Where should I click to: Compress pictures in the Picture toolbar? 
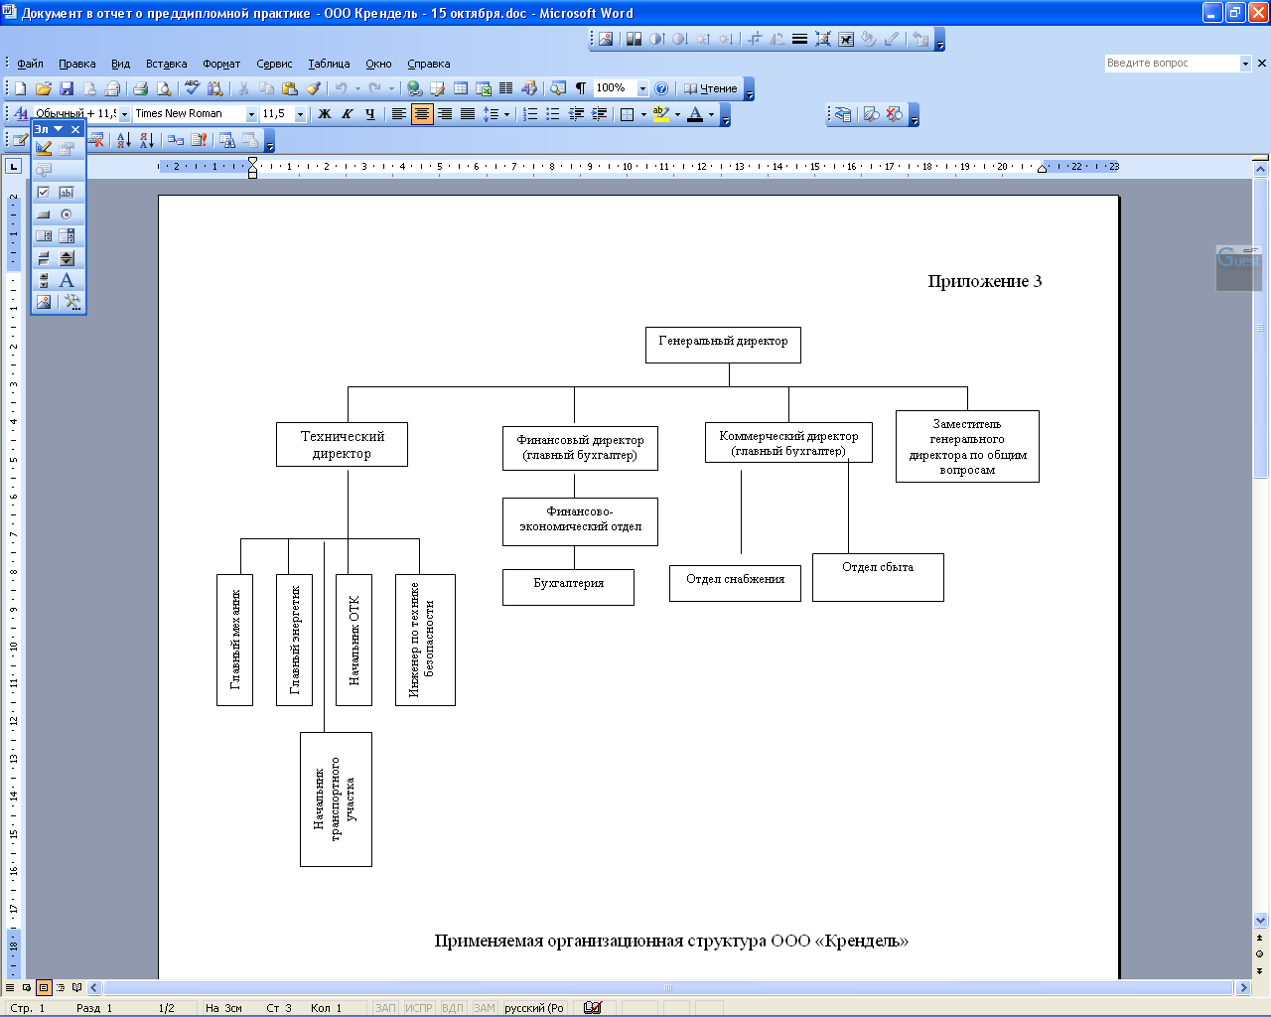pyautogui.click(x=823, y=39)
